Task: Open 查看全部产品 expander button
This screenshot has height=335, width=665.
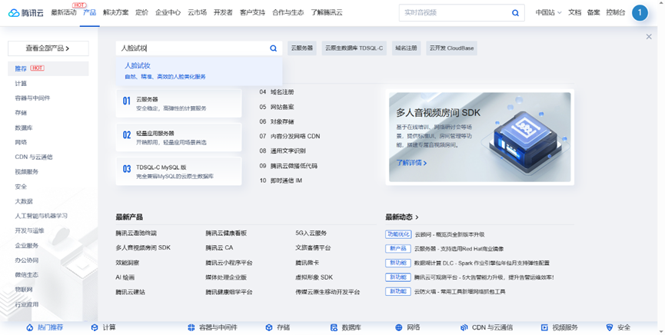Action: (x=48, y=48)
